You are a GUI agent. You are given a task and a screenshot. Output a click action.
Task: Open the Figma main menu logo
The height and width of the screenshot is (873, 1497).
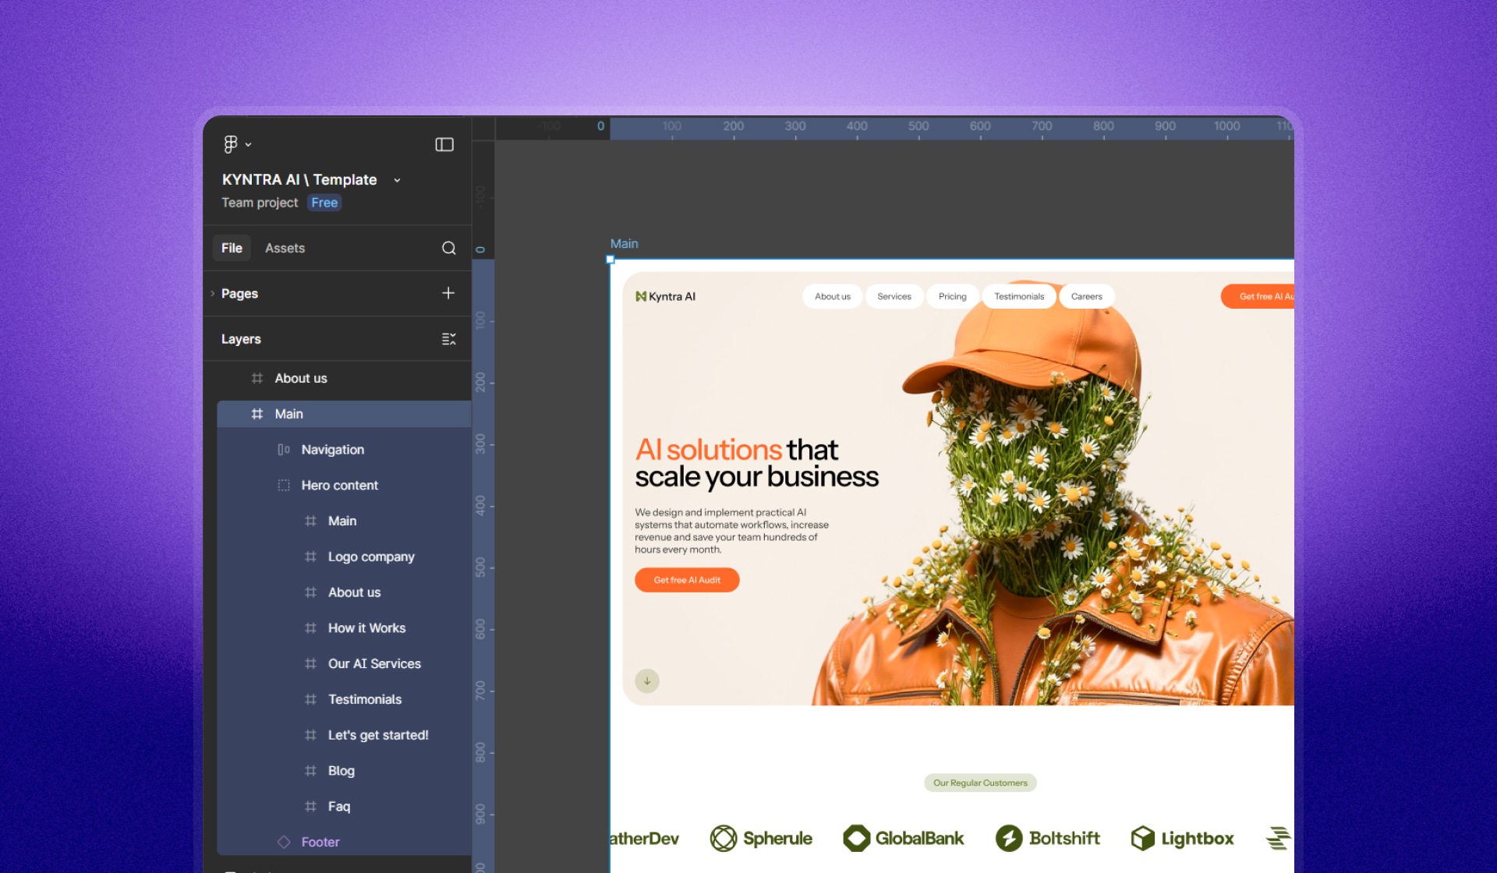(230, 144)
